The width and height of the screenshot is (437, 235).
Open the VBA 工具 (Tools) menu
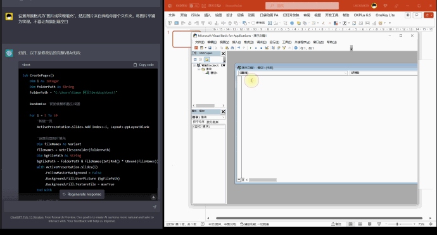287,42
